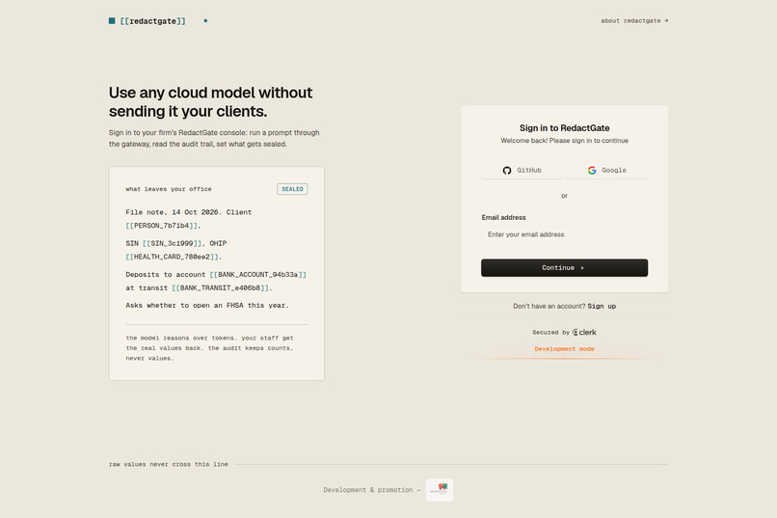
Task: Click the 'Sign in to RedactGate' heading
Action: tap(564, 128)
